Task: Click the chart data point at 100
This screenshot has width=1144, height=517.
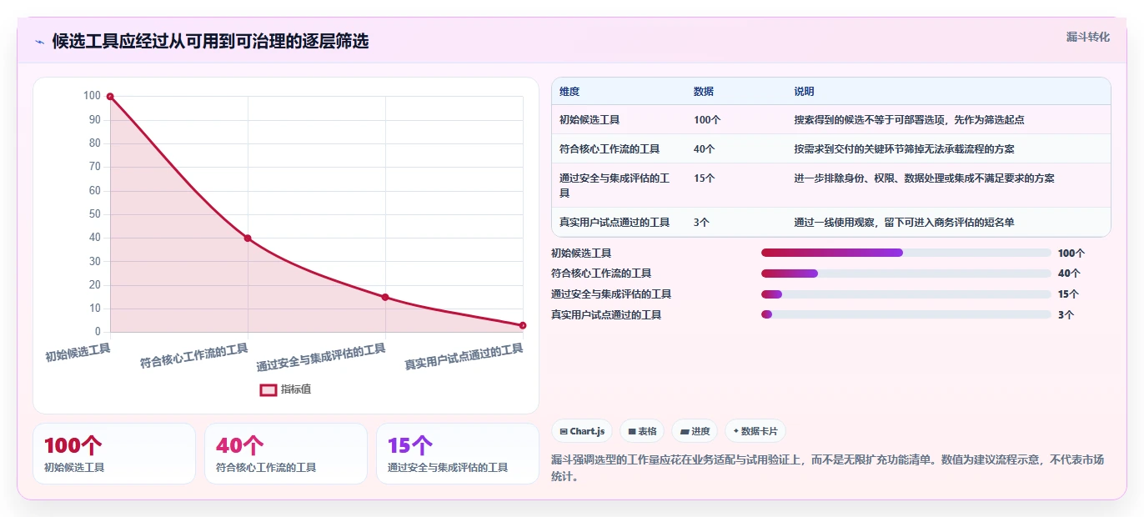Action: [x=110, y=97]
